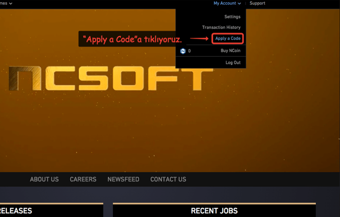Choose Buy NCoin in the account menu
Viewport: 340px width, 217px height.
point(230,50)
